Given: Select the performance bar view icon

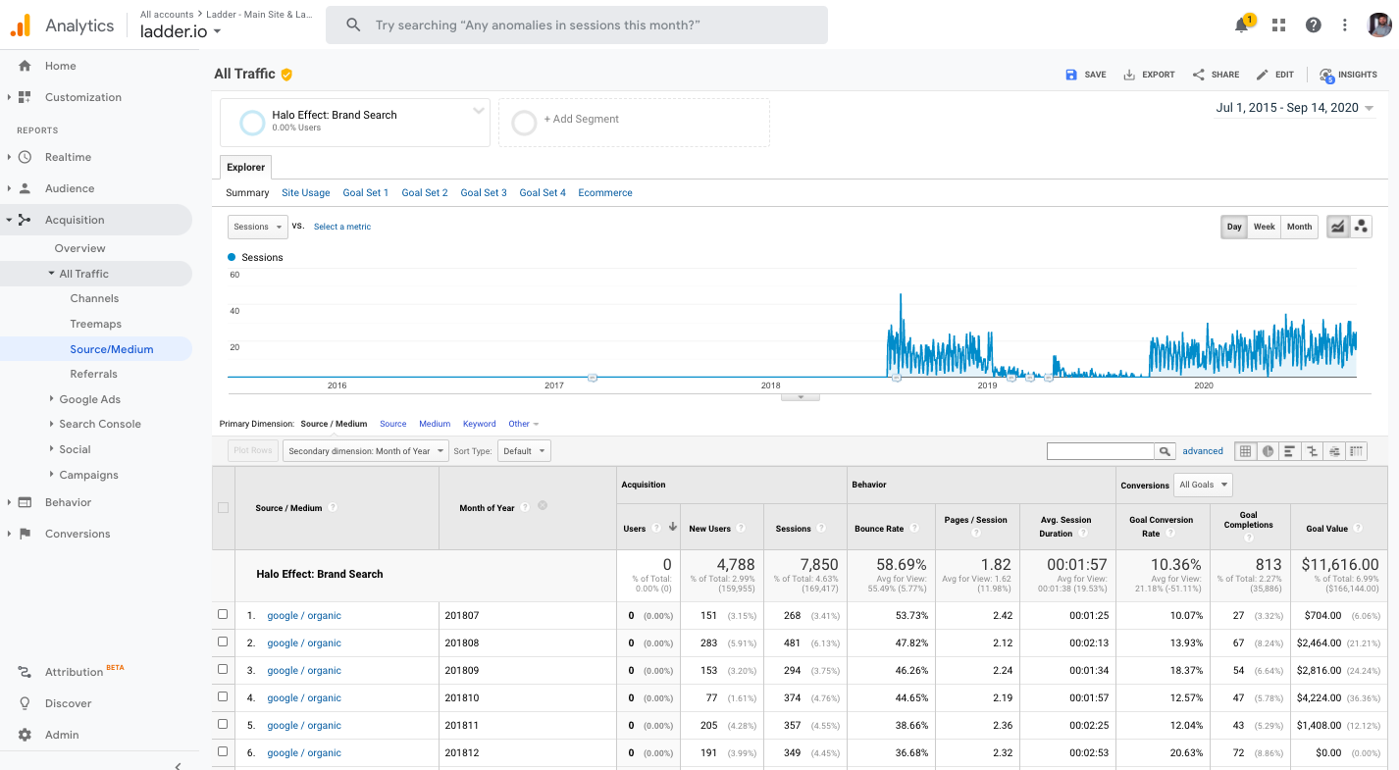Looking at the screenshot, I should tap(1289, 451).
